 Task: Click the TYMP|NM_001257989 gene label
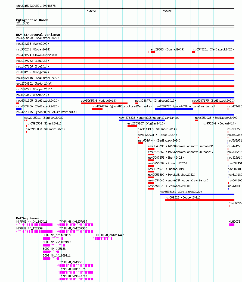pyautogui.click(x=73, y=222)
